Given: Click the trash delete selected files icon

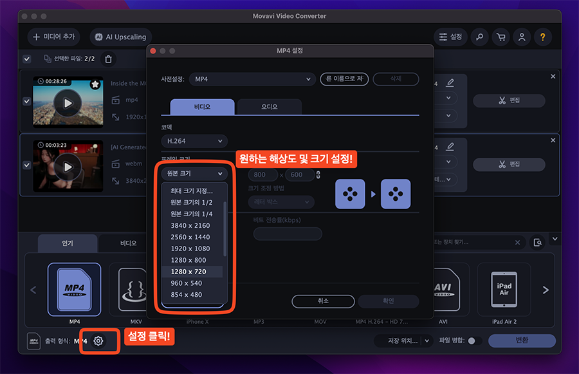Looking at the screenshot, I should pos(108,59).
